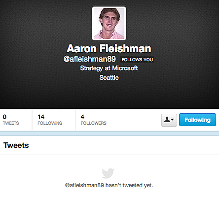This screenshot has width=219, height=202.
Task: Click the FOLLOWS YOU badge
Action: pos(137,60)
